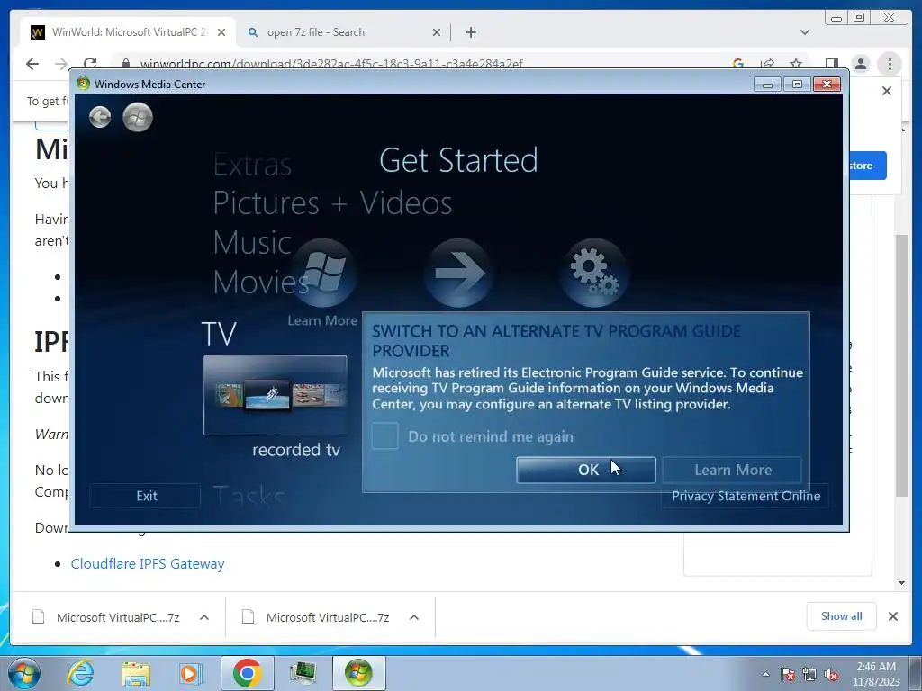Screen dimensions: 922x691
Task: Click Show all downloads
Action: tap(842, 616)
